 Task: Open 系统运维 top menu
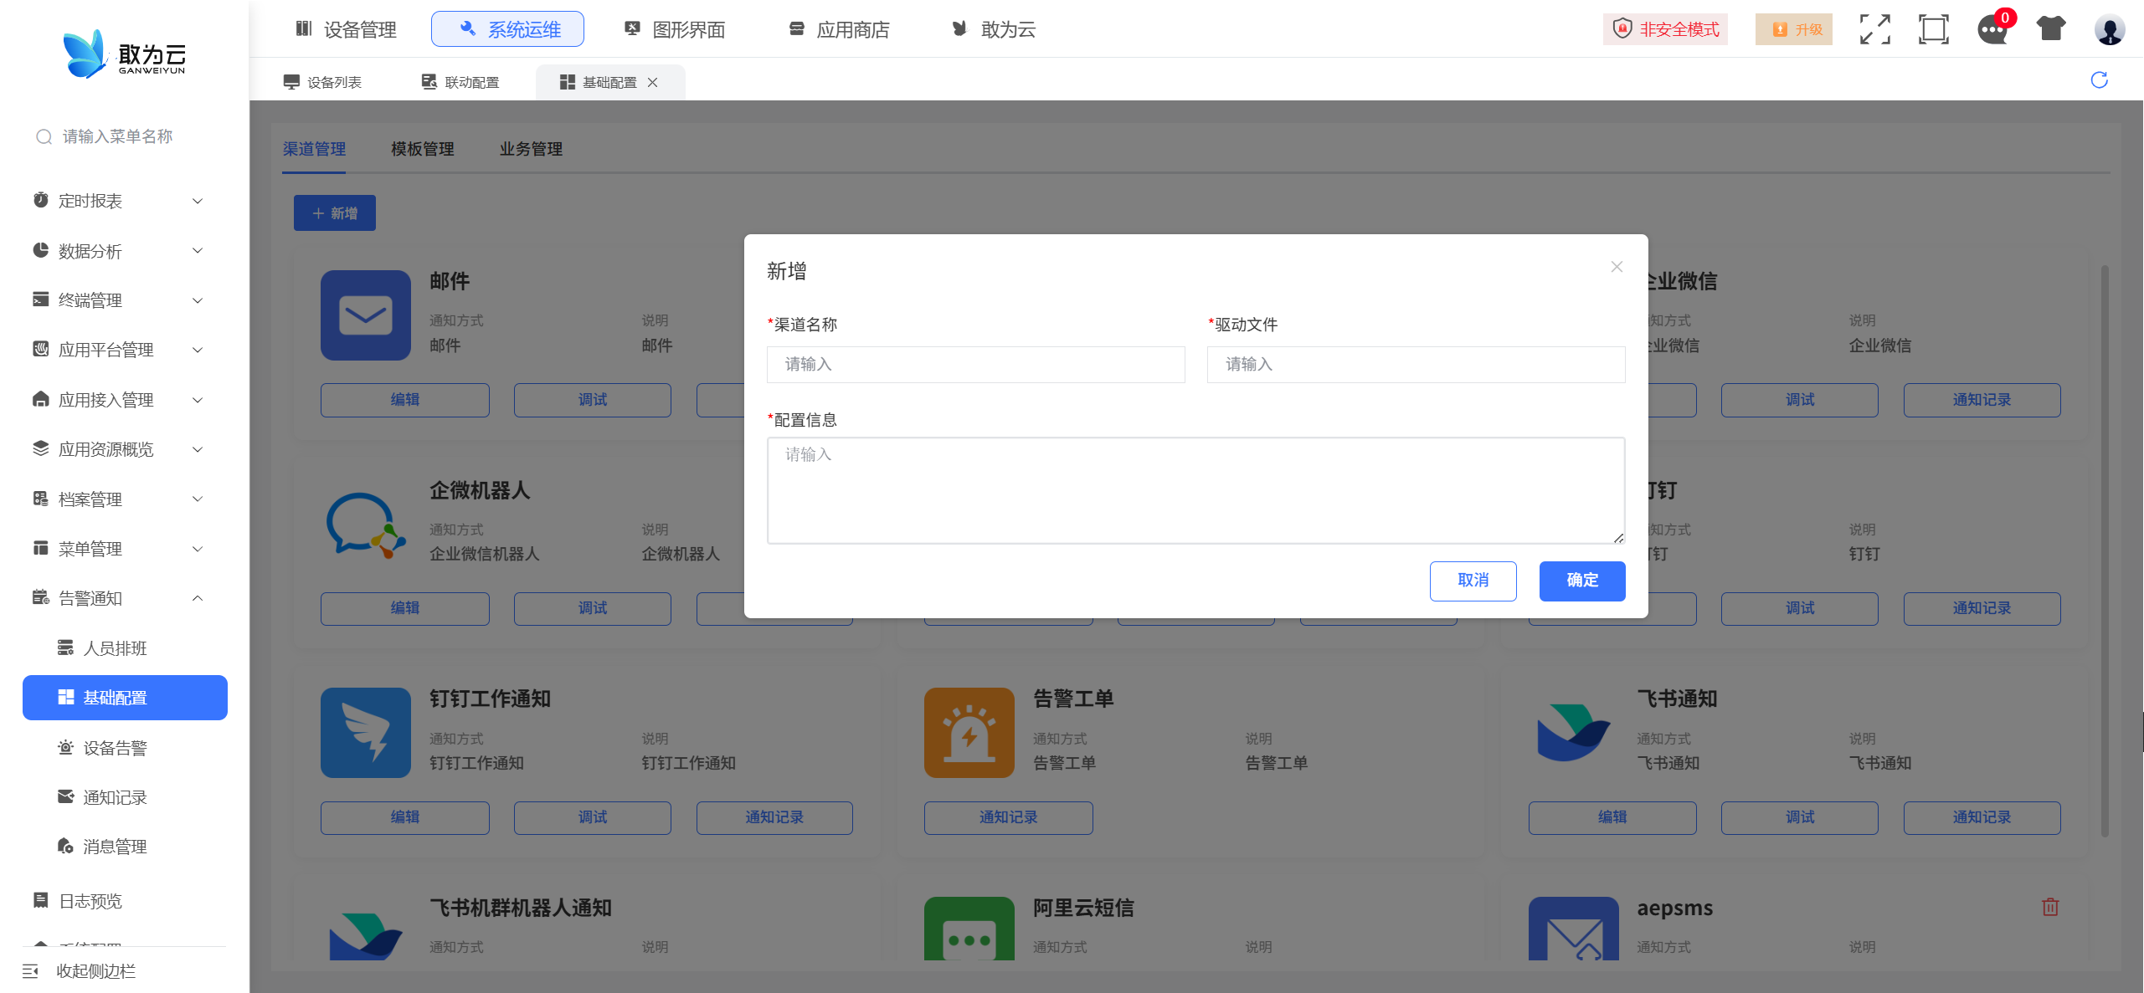click(507, 29)
